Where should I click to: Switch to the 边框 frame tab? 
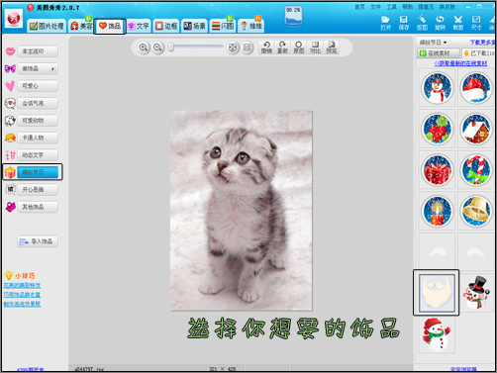click(166, 26)
